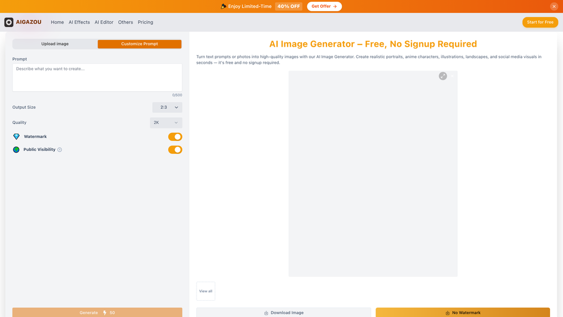
Task: Click the party popper icon in banner
Action: click(x=224, y=6)
